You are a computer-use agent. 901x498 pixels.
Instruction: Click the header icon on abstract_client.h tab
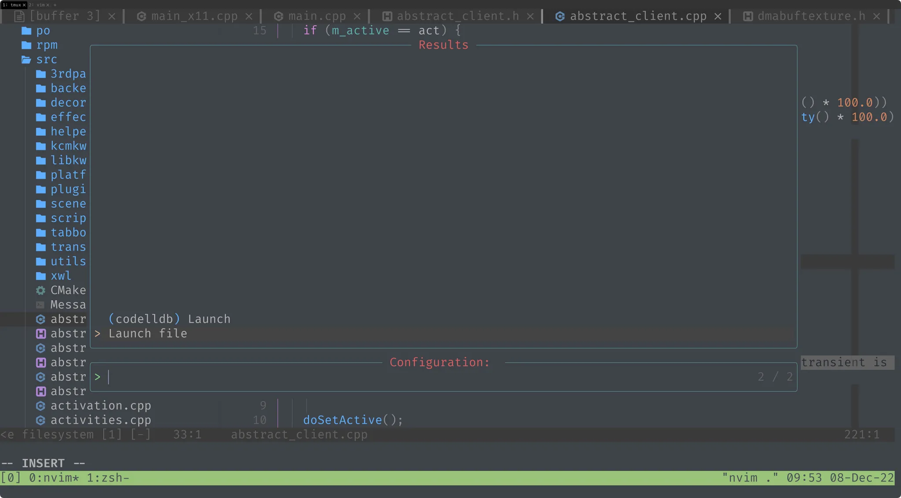point(387,16)
